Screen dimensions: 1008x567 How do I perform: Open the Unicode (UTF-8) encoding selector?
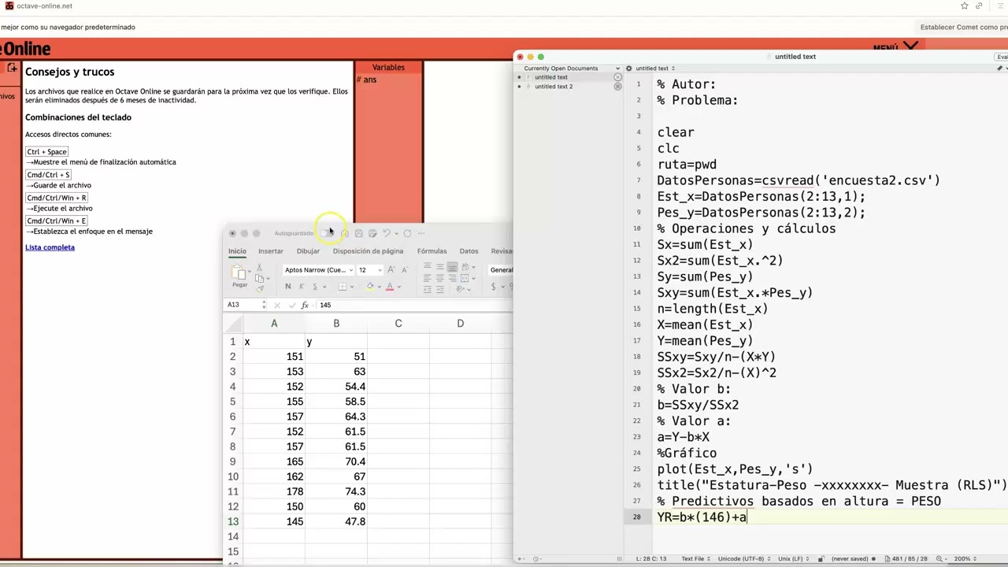click(x=746, y=558)
